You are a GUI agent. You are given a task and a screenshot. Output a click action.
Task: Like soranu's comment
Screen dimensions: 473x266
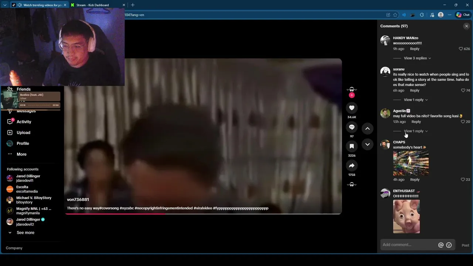click(x=463, y=91)
